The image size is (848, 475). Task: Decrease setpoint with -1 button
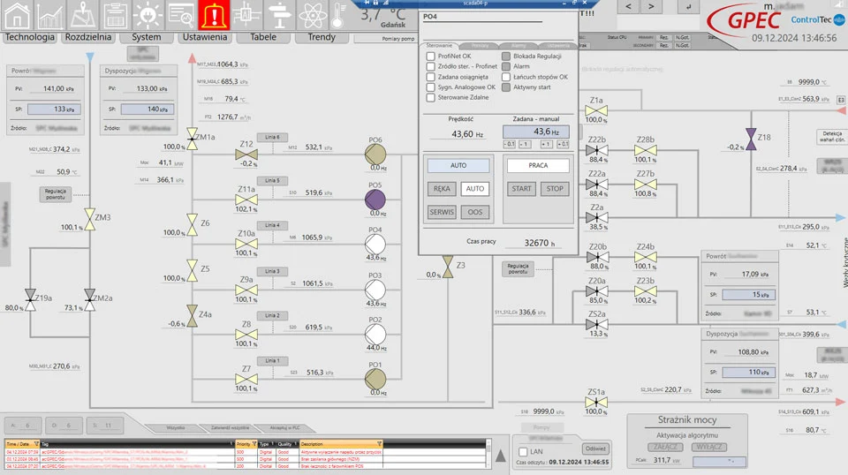point(525,144)
